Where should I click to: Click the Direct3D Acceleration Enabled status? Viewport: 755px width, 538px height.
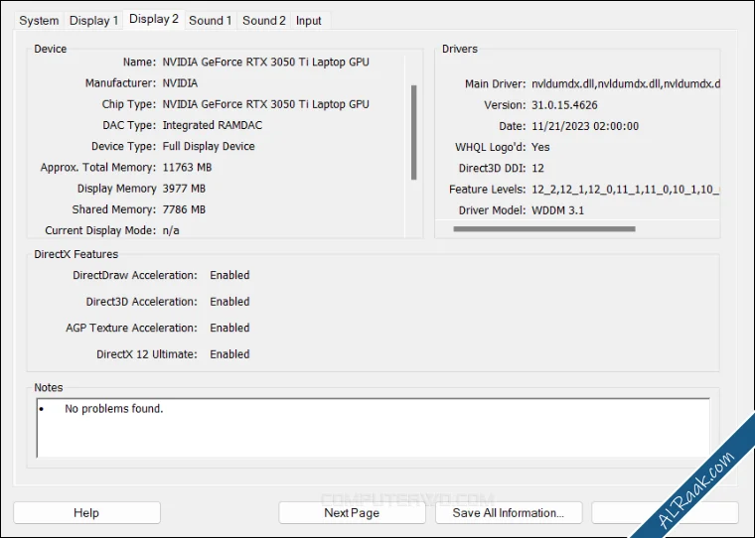(229, 302)
